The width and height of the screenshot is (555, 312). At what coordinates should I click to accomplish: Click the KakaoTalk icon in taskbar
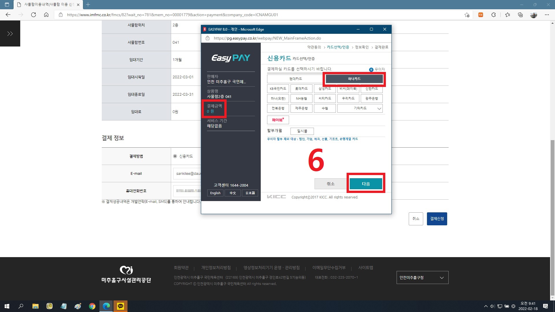click(121, 306)
